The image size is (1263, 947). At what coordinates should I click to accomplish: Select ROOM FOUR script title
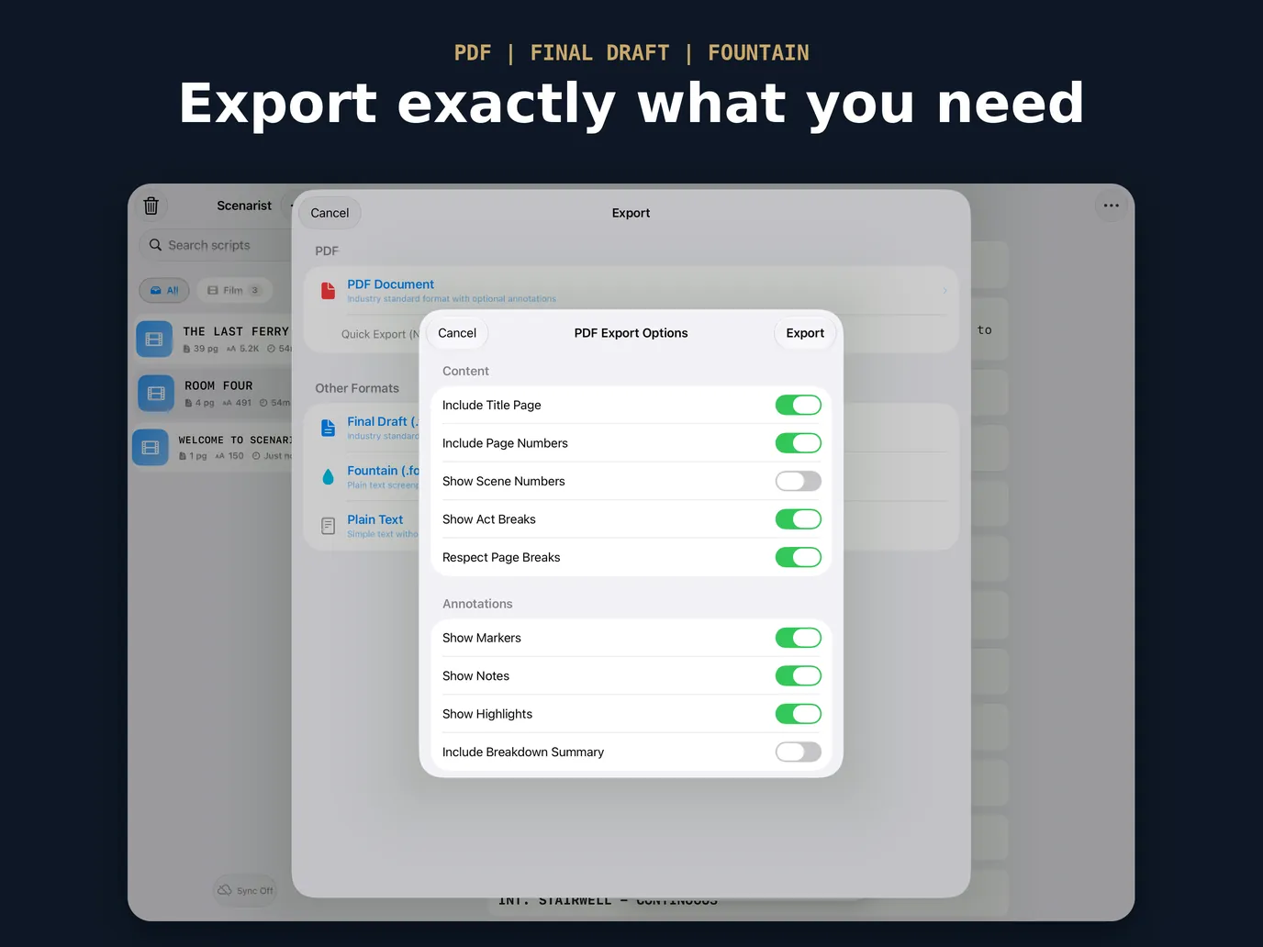[218, 385]
